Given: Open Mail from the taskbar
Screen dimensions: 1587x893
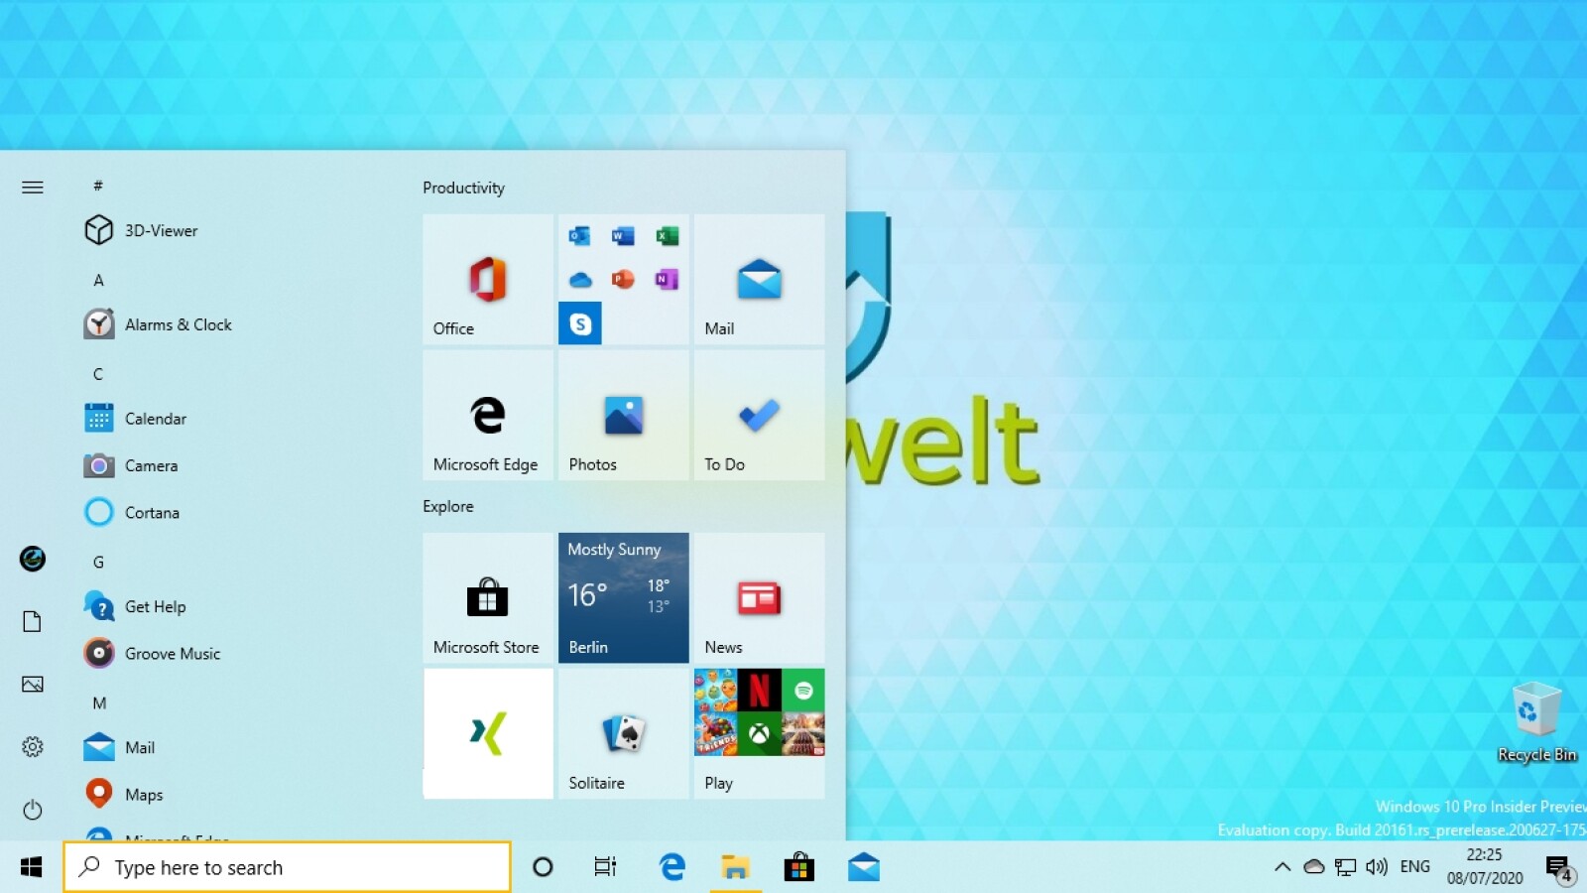Looking at the screenshot, I should (863, 867).
